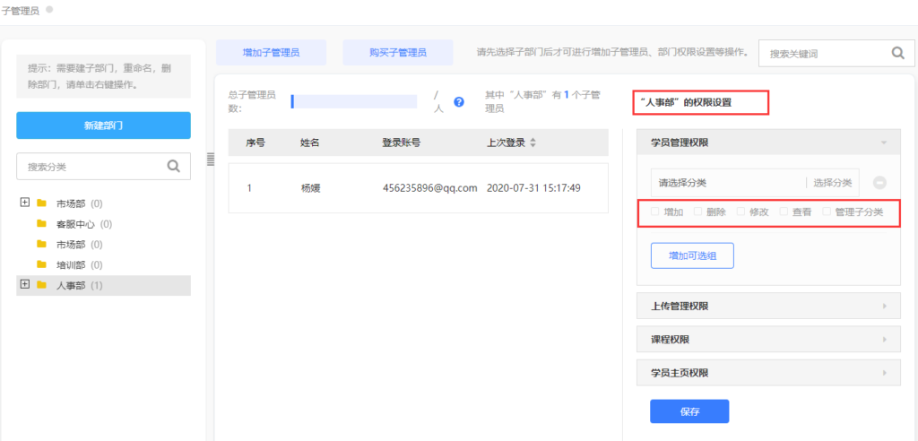The image size is (918, 441).
Task: Expand the 人事部 tree node plus sign
Action: (24, 285)
